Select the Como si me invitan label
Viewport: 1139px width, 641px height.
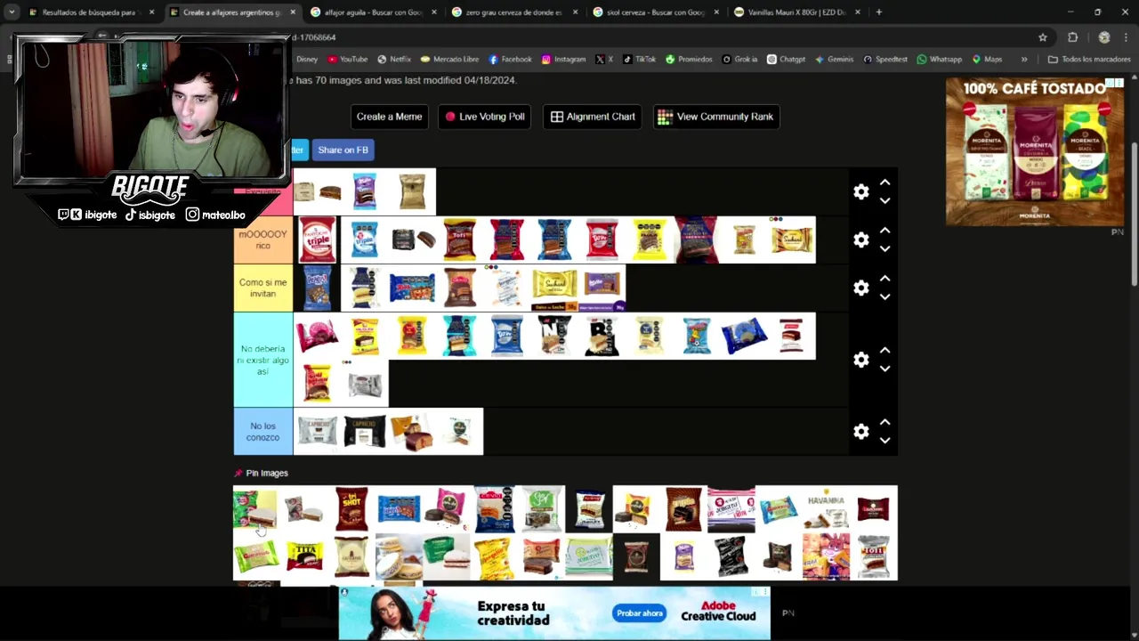263,288
